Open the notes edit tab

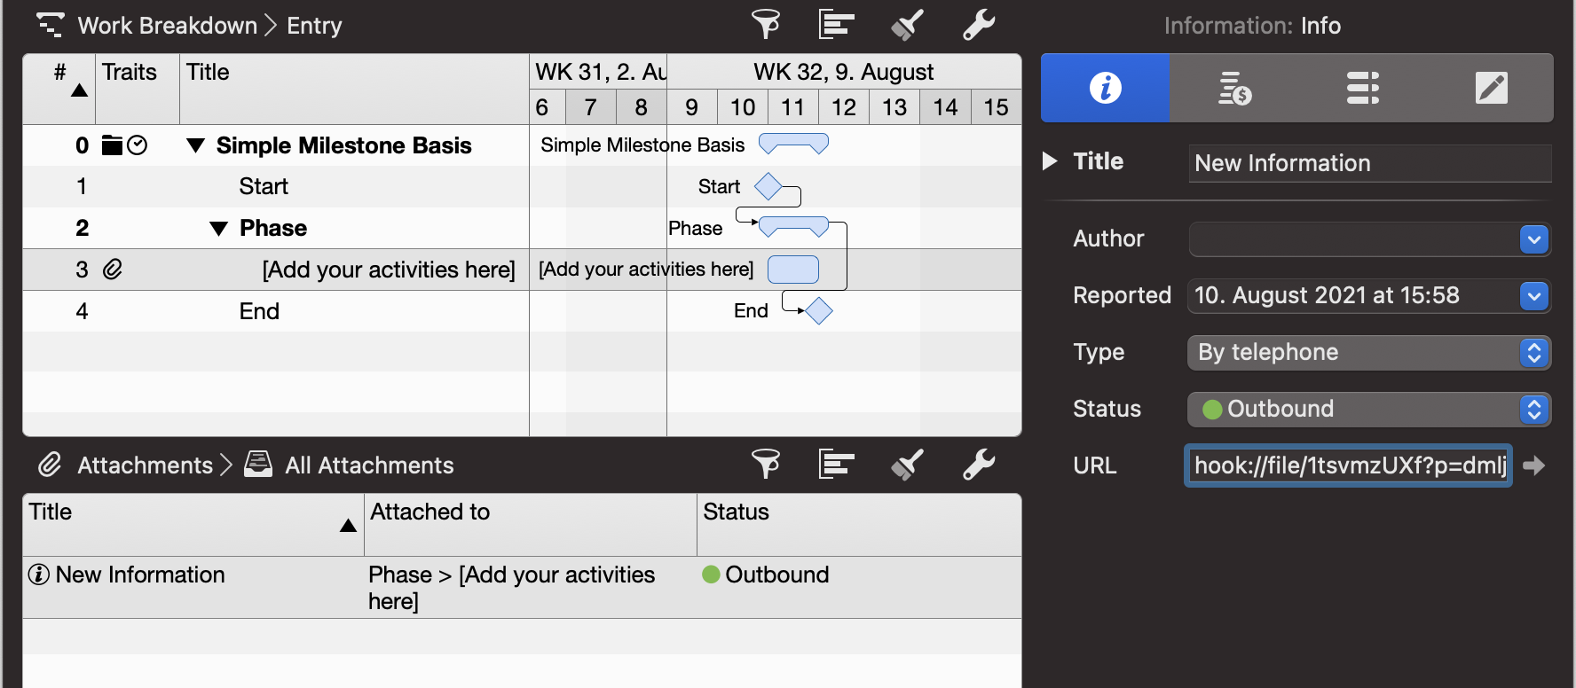tap(1491, 88)
